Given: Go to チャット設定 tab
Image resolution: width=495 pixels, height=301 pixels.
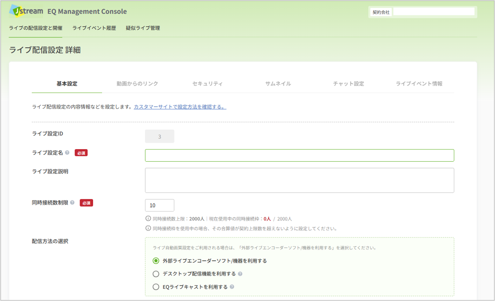Looking at the screenshot, I should tap(349, 84).
